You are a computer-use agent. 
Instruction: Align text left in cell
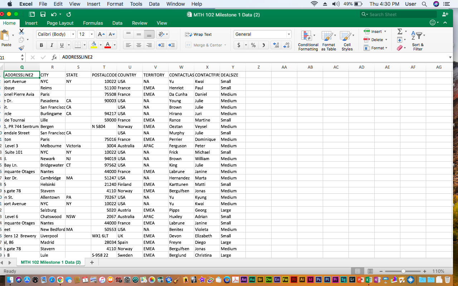click(x=128, y=45)
